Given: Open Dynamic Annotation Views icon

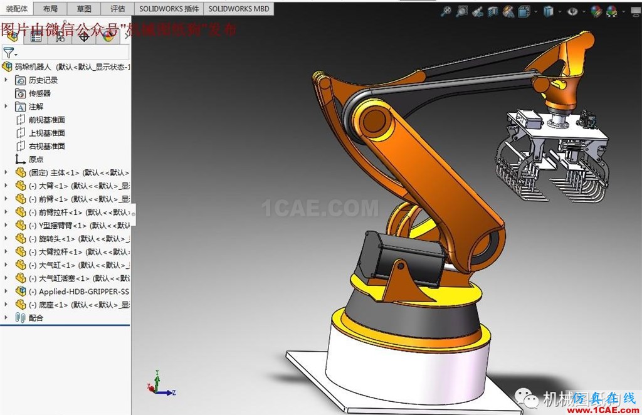Looking at the screenshot, I should (508, 11).
